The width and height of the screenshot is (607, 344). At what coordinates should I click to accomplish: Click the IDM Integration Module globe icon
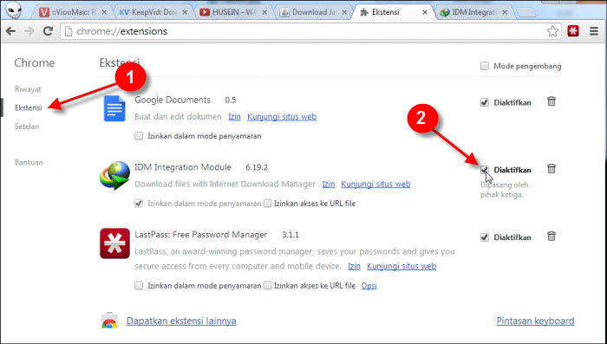[x=114, y=176]
